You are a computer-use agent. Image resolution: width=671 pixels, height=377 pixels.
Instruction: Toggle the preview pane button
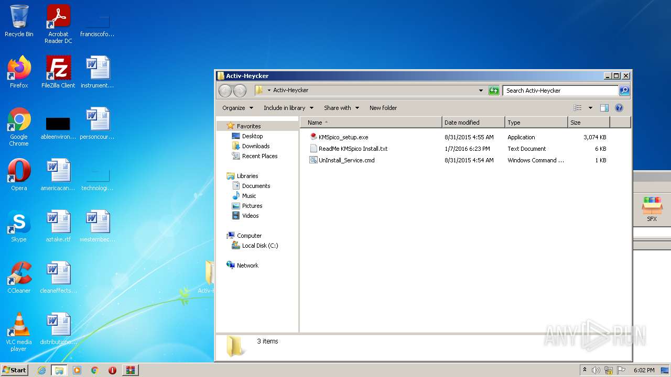(x=604, y=108)
